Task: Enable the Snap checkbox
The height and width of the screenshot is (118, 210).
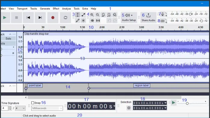Action: click(x=32, y=103)
